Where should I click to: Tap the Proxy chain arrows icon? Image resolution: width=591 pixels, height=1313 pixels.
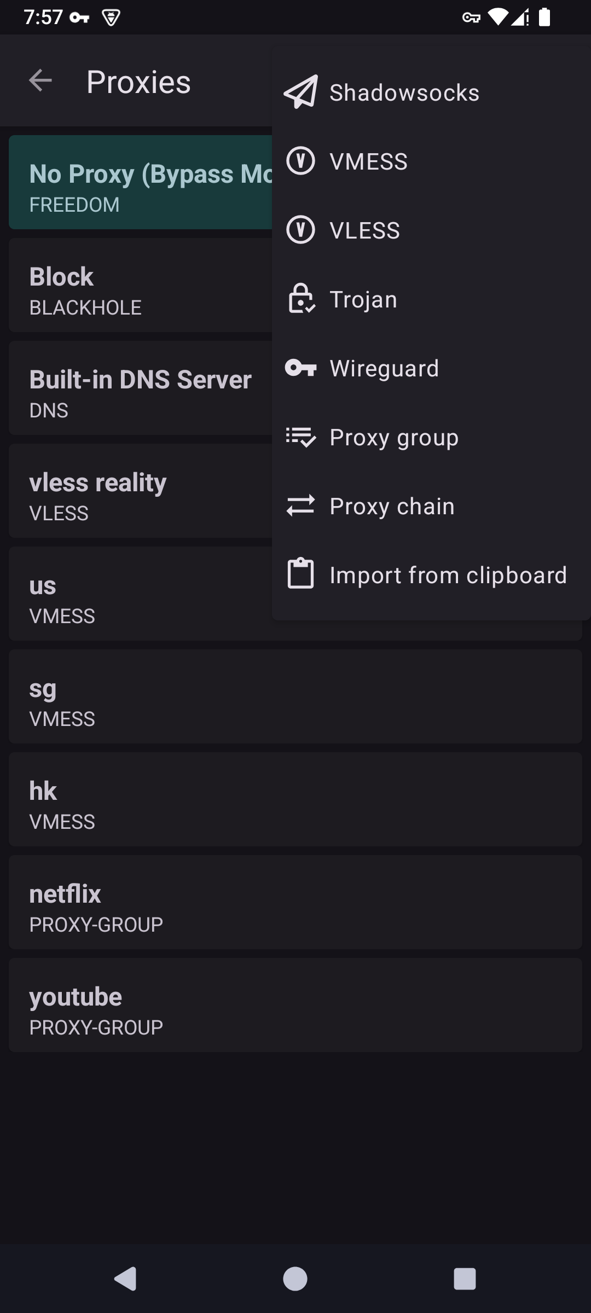tap(300, 506)
